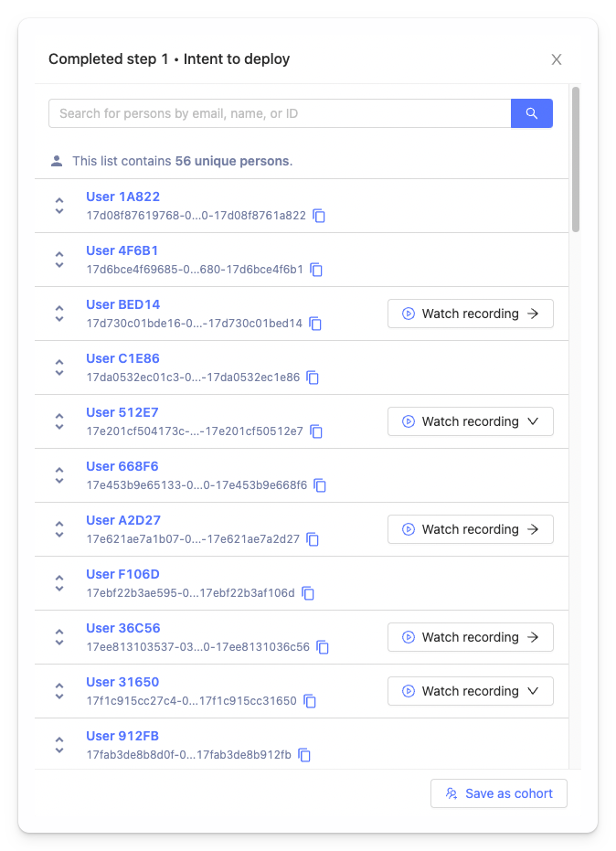Screen dimensions: 616x851
Task: Click the vertical scrollbar of the list
Action: click(575, 160)
